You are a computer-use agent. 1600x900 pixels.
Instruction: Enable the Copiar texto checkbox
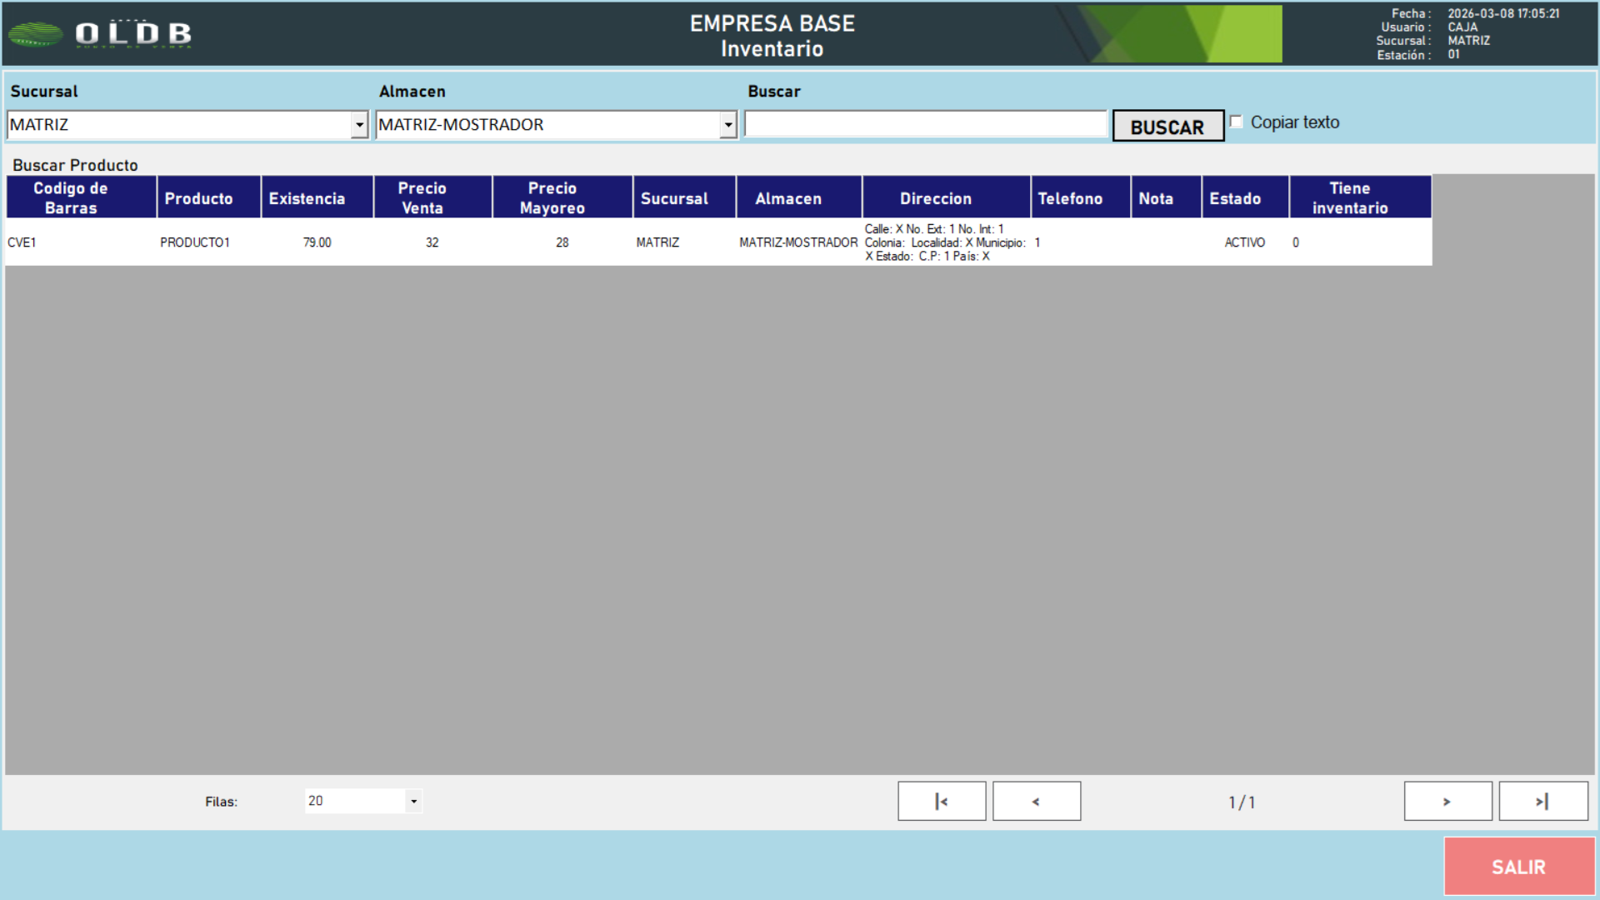1237,122
